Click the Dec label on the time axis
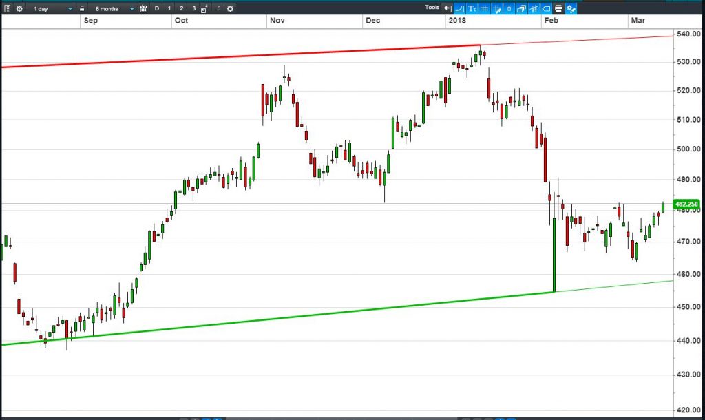The image size is (705, 420). (x=372, y=20)
